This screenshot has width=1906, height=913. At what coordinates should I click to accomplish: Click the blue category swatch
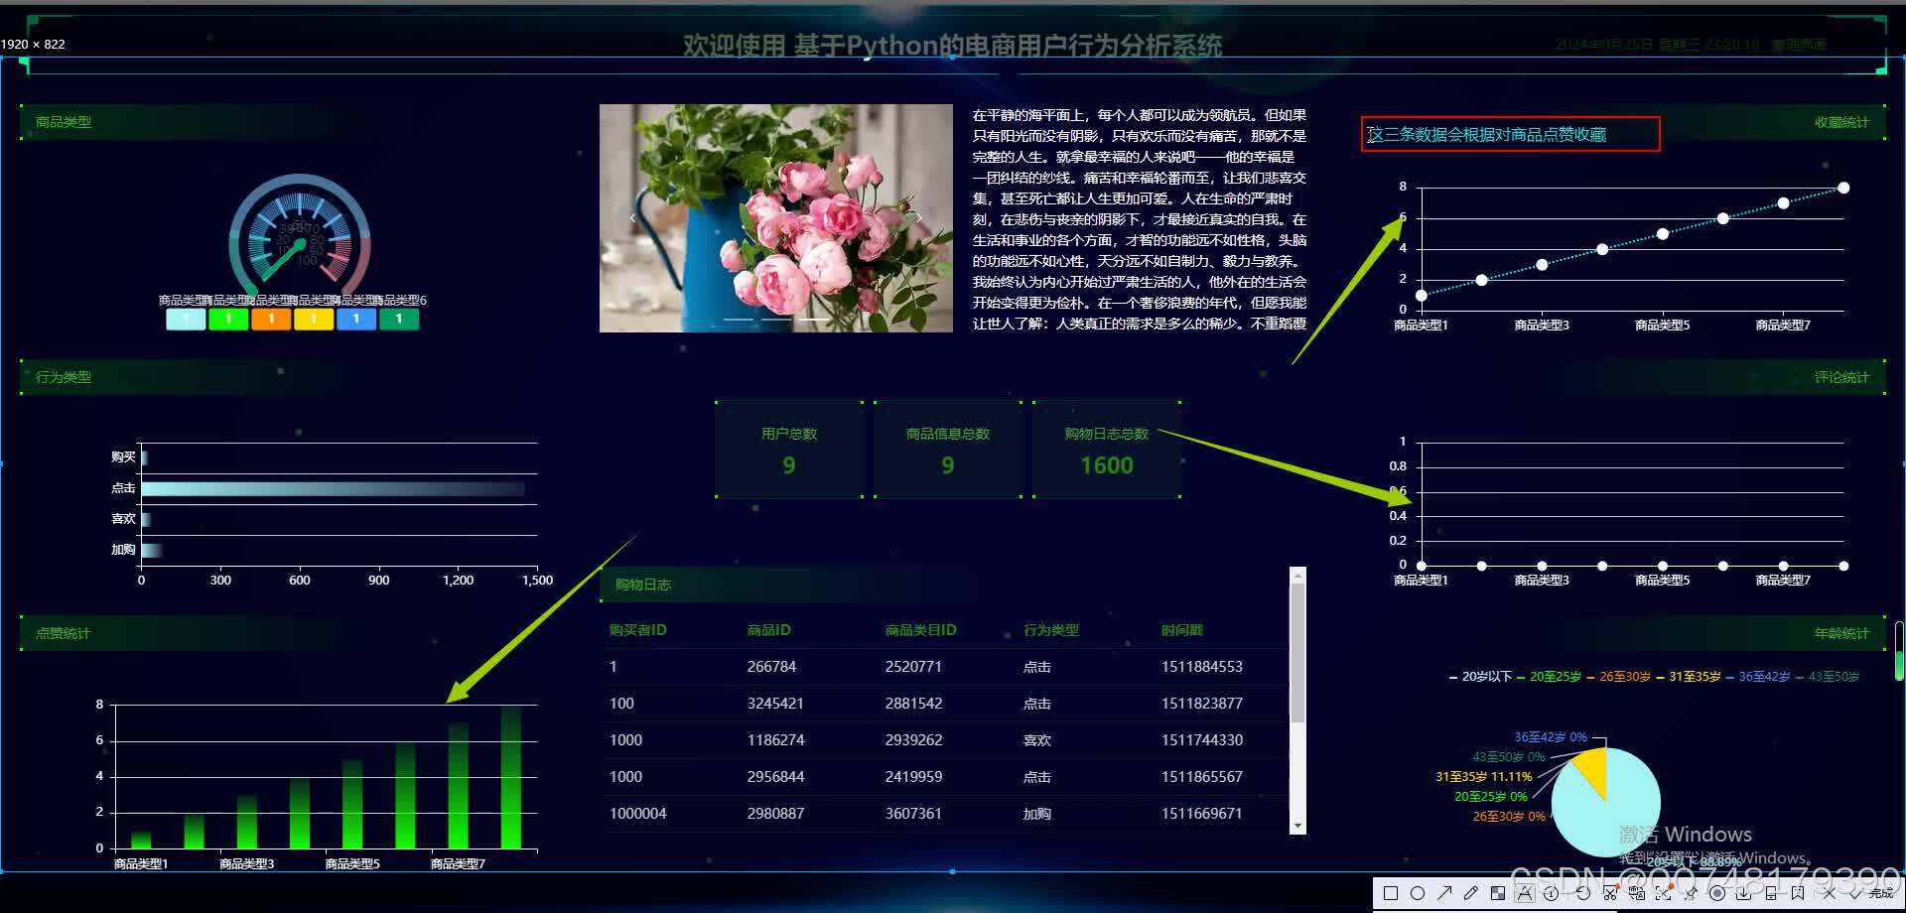pos(356,320)
